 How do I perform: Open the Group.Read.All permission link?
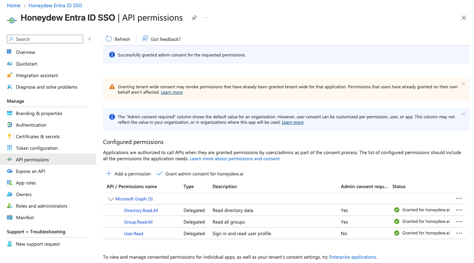pos(138,222)
